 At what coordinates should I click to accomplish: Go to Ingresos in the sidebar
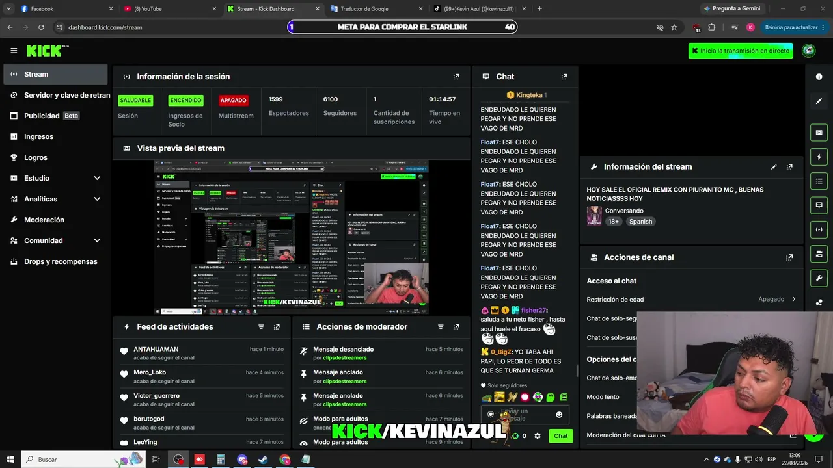[x=55, y=136]
